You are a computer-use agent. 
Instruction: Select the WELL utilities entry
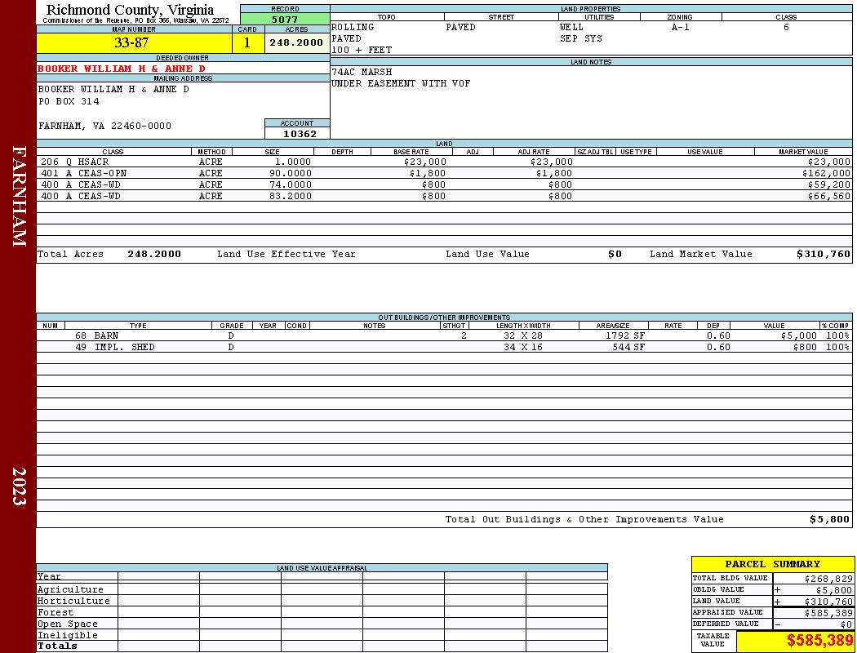click(571, 27)
